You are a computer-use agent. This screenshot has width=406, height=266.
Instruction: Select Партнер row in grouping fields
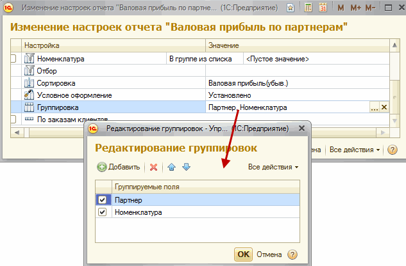pos(198,199)
